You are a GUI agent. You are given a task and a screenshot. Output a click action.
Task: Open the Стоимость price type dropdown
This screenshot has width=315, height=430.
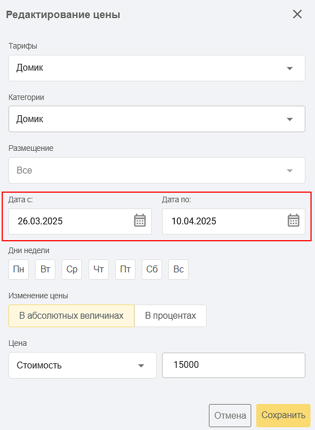pos(82,365)
